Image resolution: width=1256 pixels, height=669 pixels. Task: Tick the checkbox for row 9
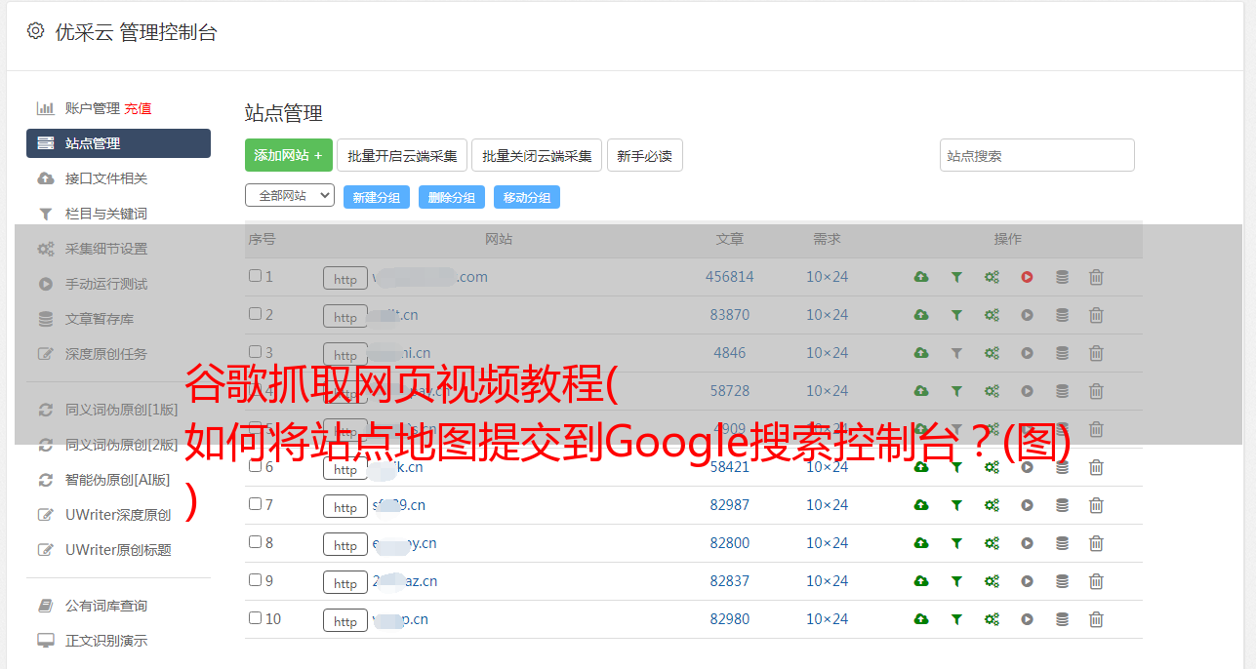(255, 580)
